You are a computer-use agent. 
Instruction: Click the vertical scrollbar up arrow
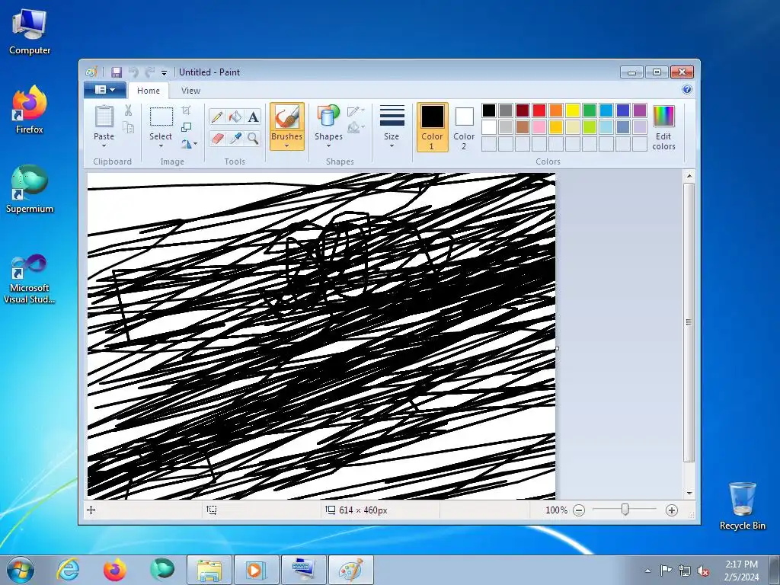click(x=689, y=176)
